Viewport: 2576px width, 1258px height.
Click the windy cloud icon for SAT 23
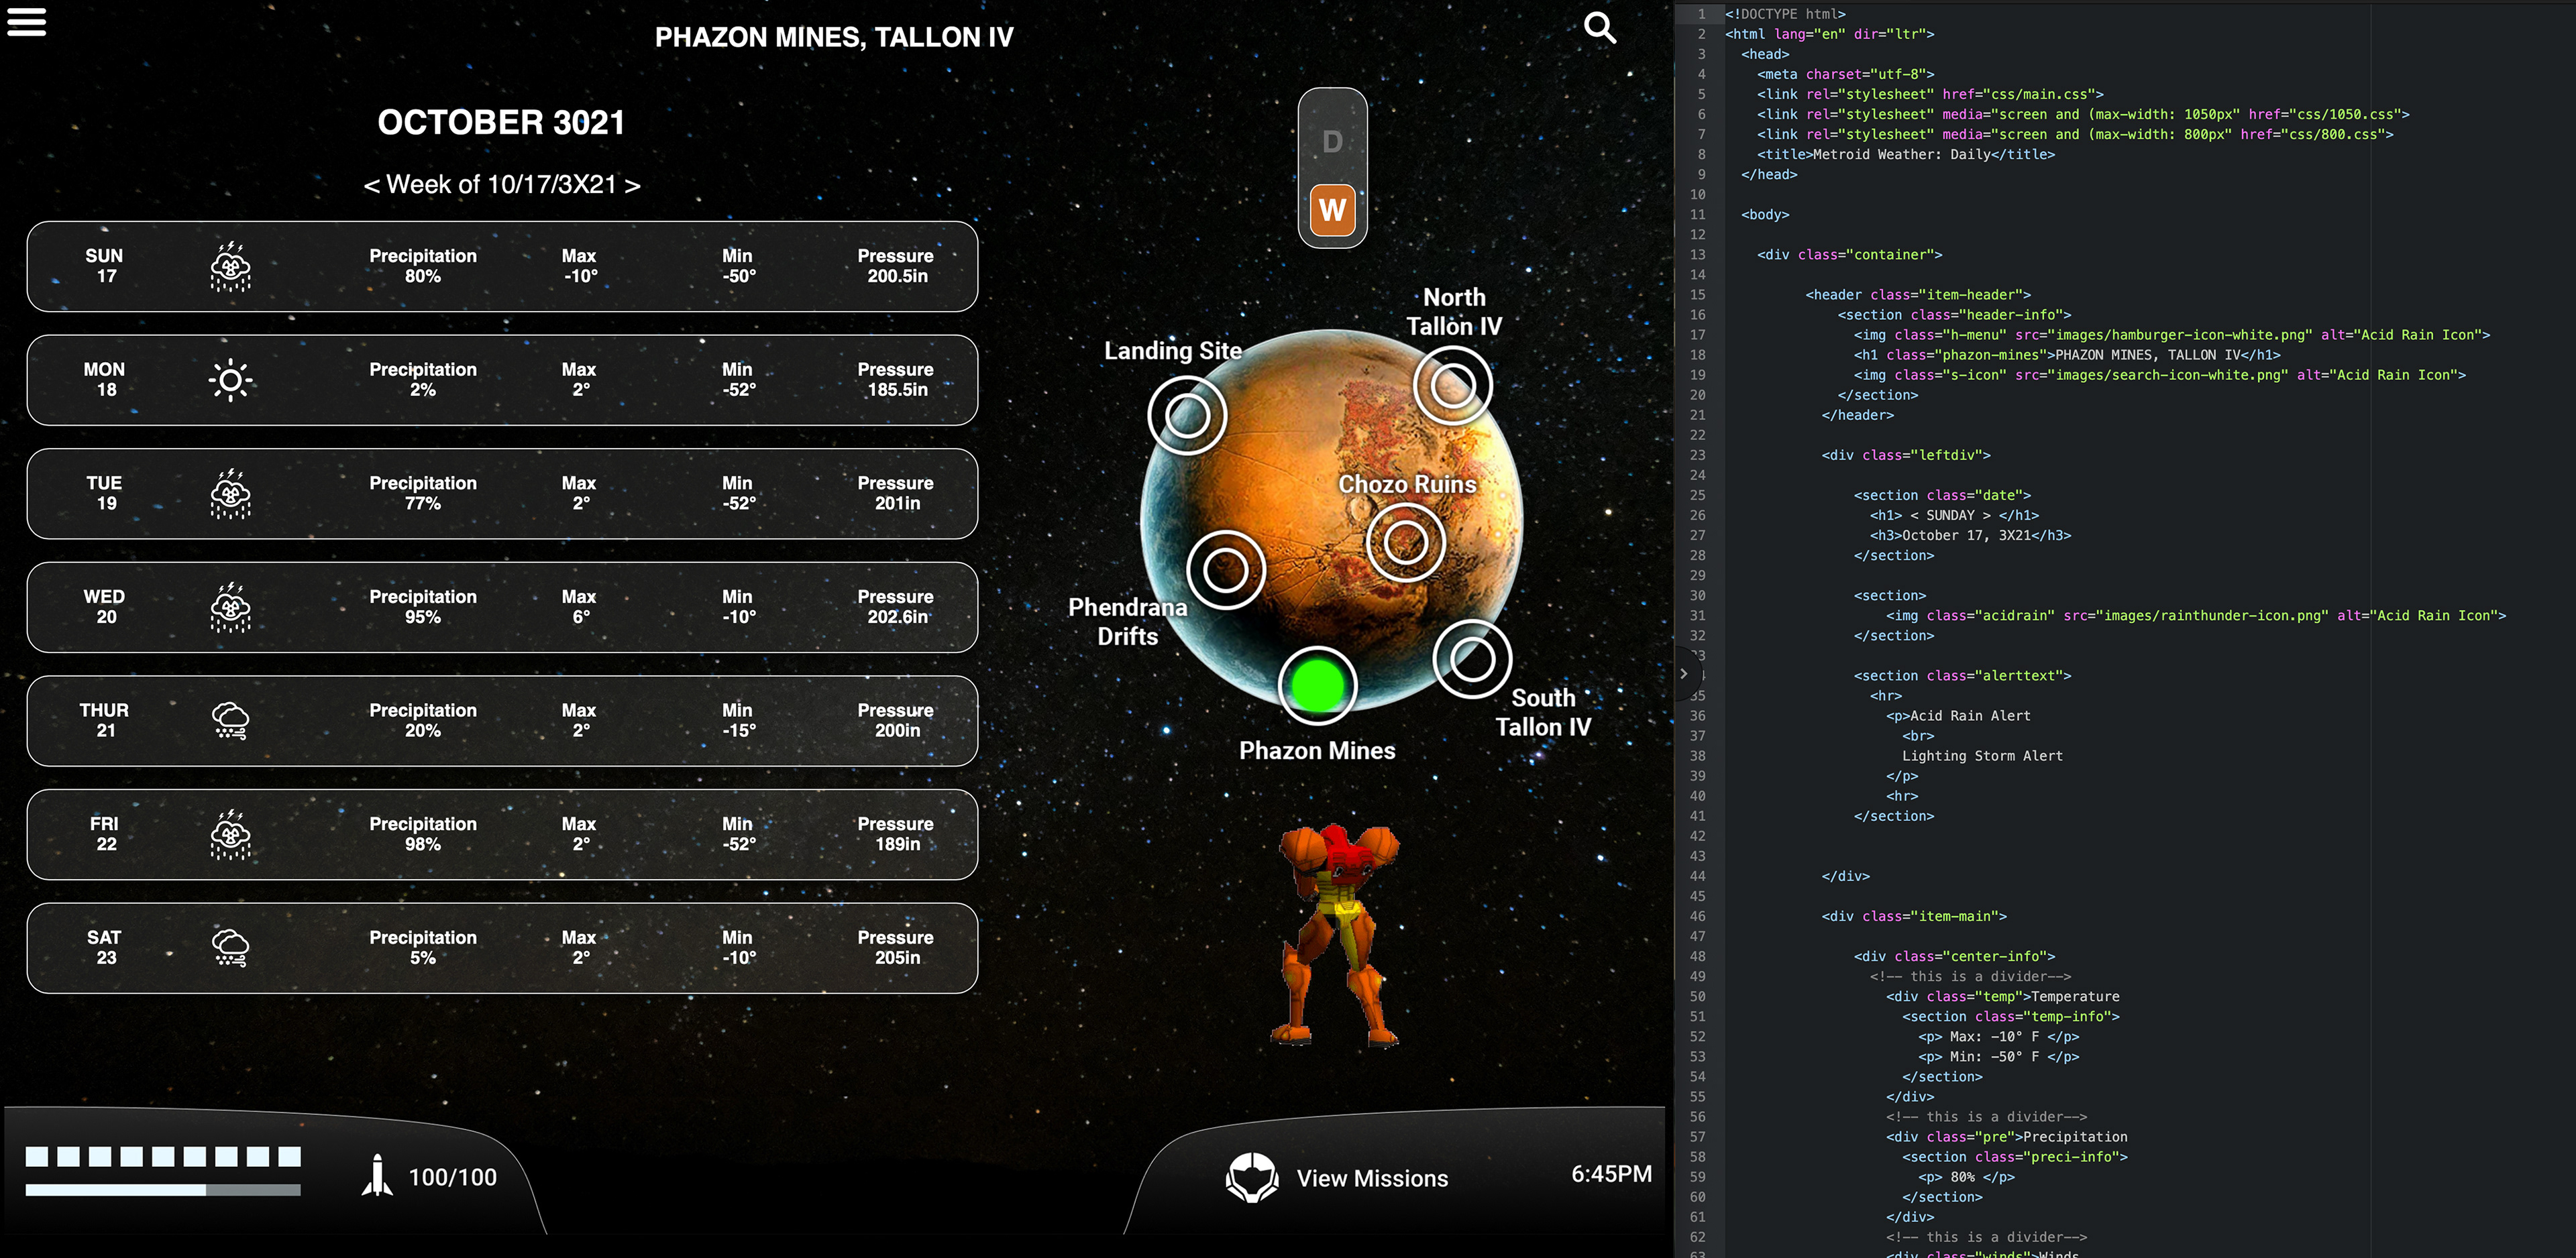tap(231, 948)
